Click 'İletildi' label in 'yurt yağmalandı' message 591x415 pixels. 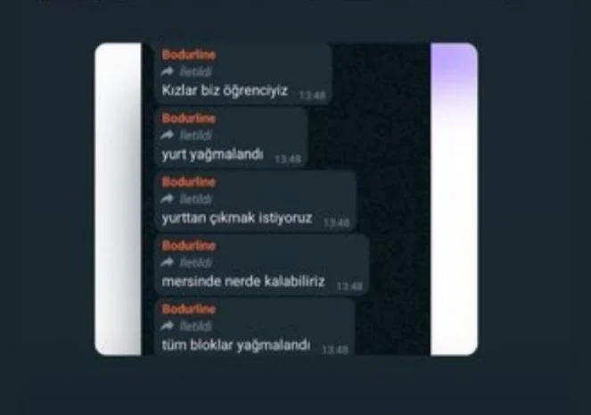click(x=195, y=135)
